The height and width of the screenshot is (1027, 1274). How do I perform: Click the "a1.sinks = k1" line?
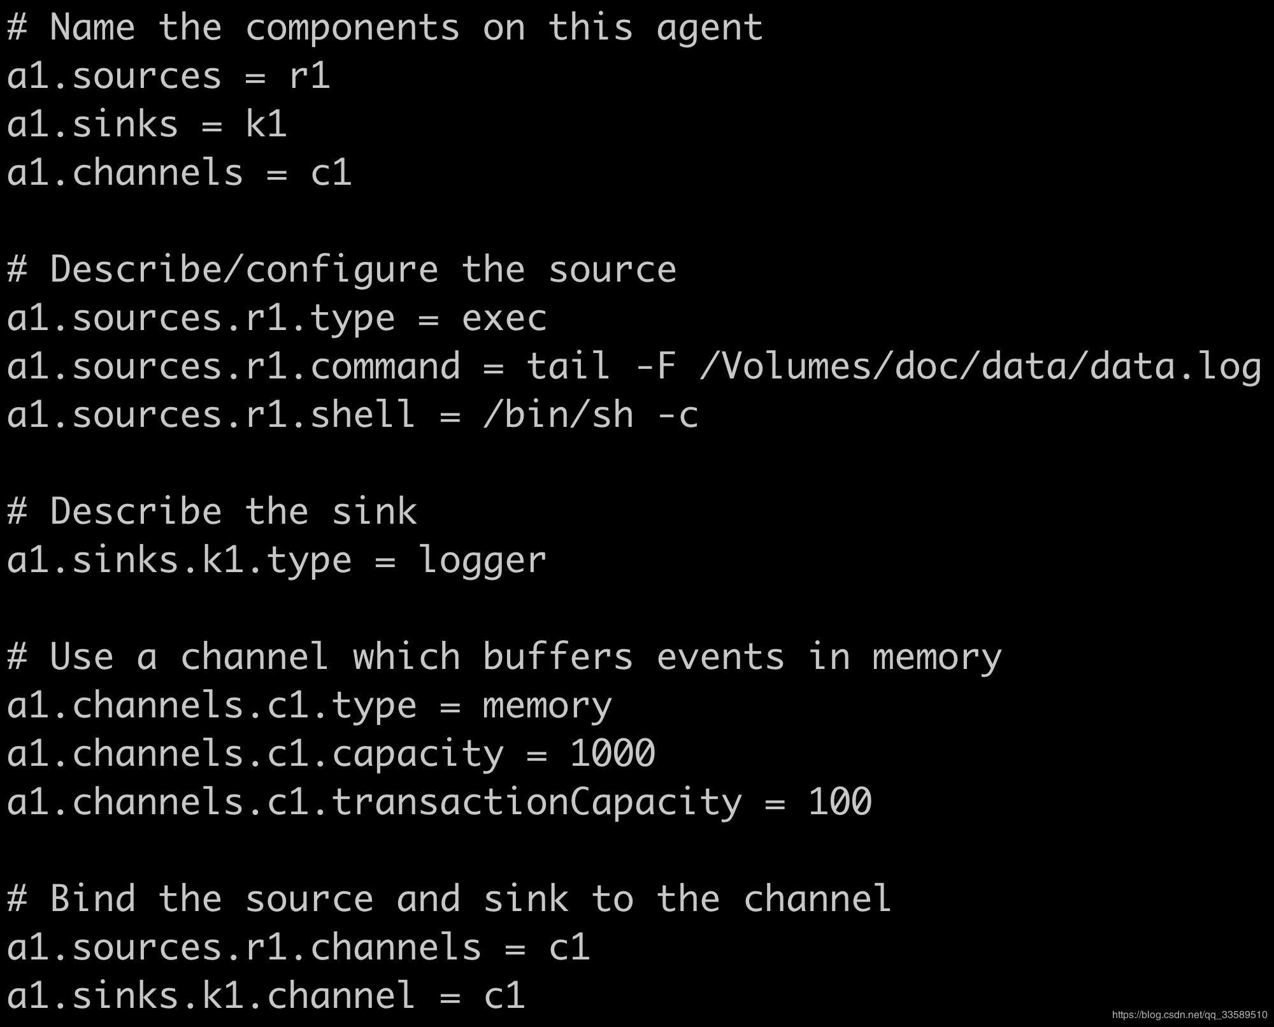[x=147, y=124]
